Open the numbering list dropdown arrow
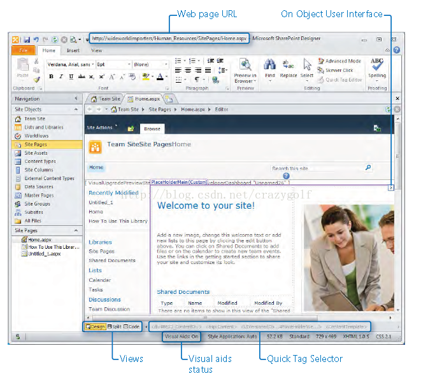The height and width of the screenshot is (376, 421). coord(199,61)
